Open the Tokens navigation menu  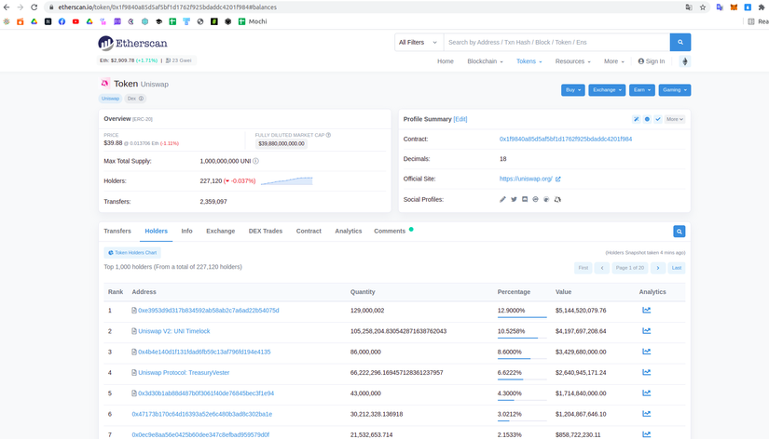529,61
